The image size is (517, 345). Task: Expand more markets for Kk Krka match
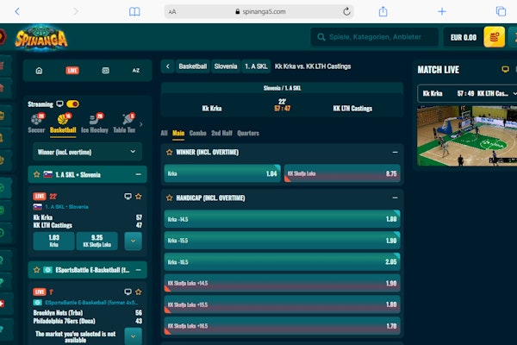click(x=134, y=241)
